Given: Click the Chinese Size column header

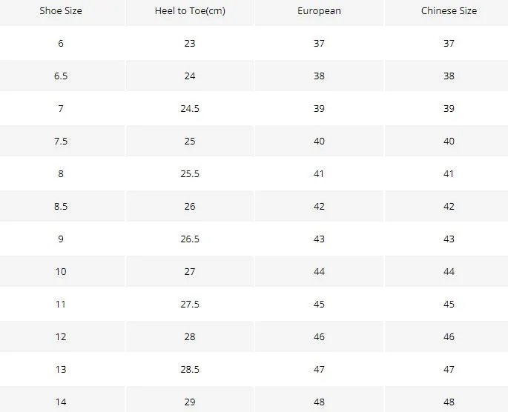Looking at the screenshot, I should click(x=449, y=11).
